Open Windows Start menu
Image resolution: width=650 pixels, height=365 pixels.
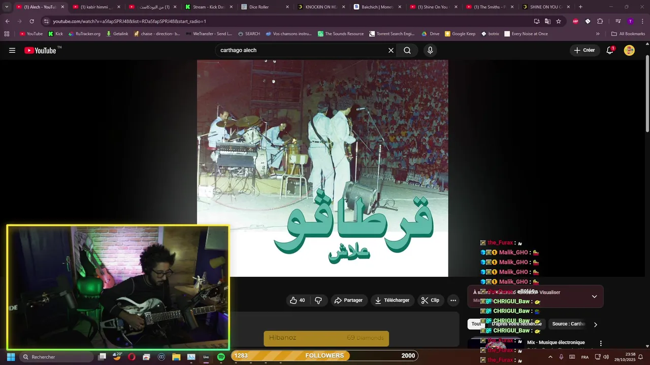pos(11,357)
